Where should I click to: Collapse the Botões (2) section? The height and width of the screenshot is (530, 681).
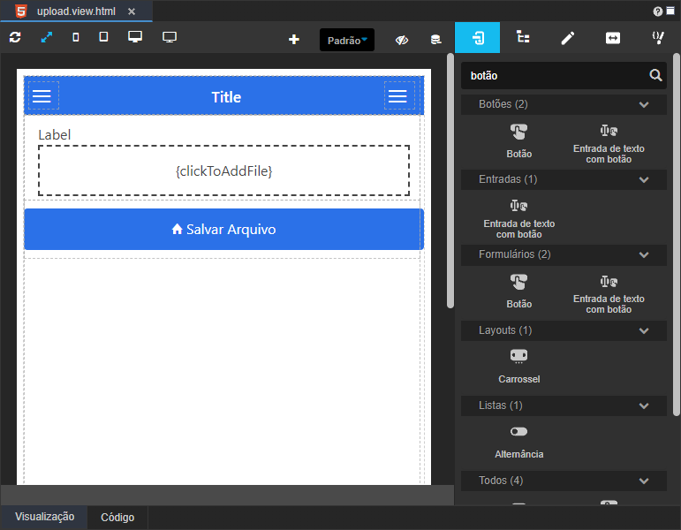644,105
